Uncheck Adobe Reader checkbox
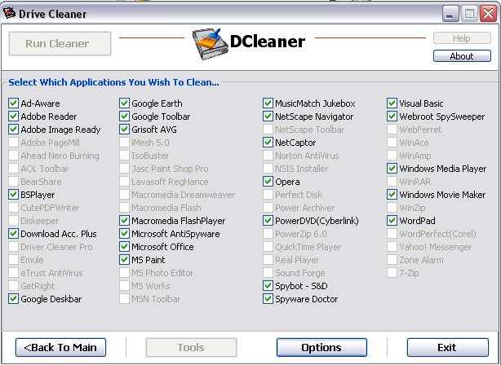This screenshot has height=365, width=501. [x=13, y=117]
